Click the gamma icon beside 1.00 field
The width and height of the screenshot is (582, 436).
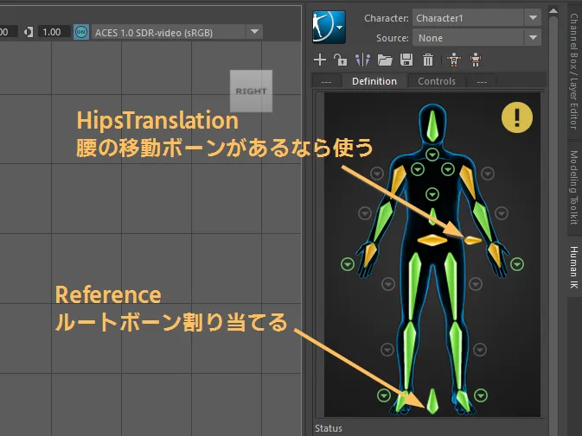coord(29,32)
